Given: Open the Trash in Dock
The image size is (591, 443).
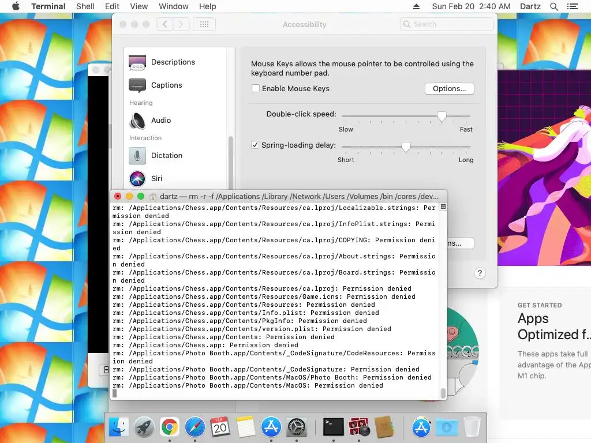Looking at the screenshot, I should (472, 427).
